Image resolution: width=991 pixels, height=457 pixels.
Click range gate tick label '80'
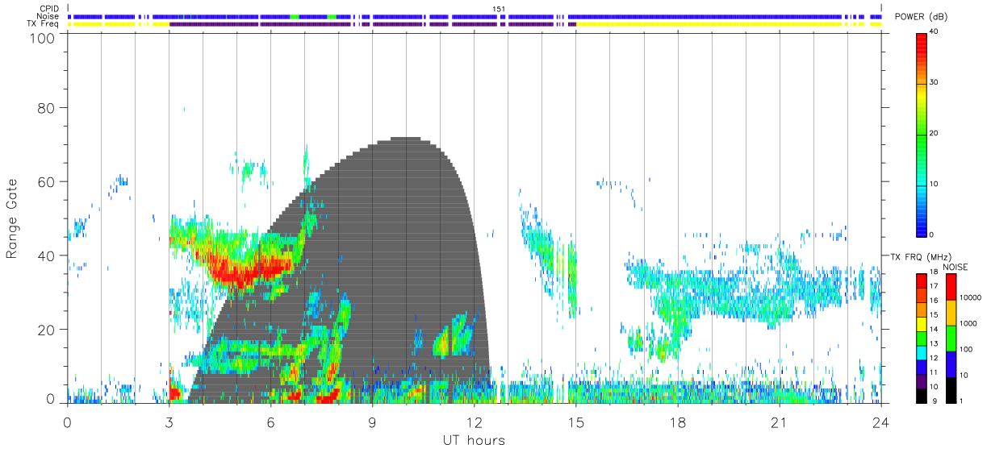47,107
